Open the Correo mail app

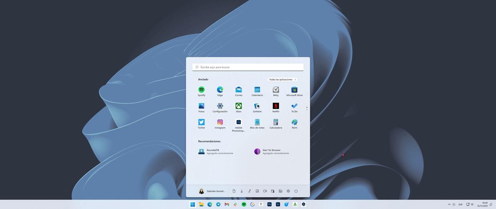239,91
